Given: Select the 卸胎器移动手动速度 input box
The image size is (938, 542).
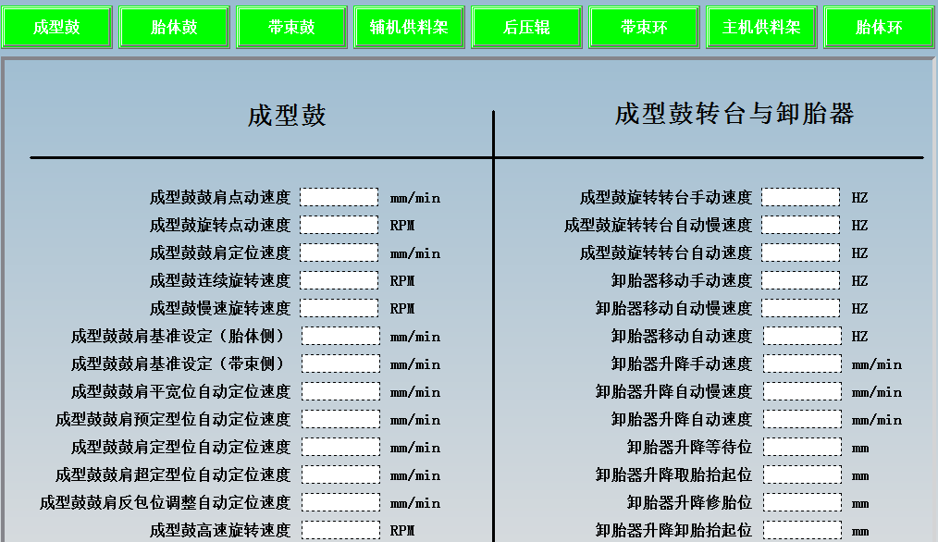Looking at the screenshot, I should (x=801, y=280).
